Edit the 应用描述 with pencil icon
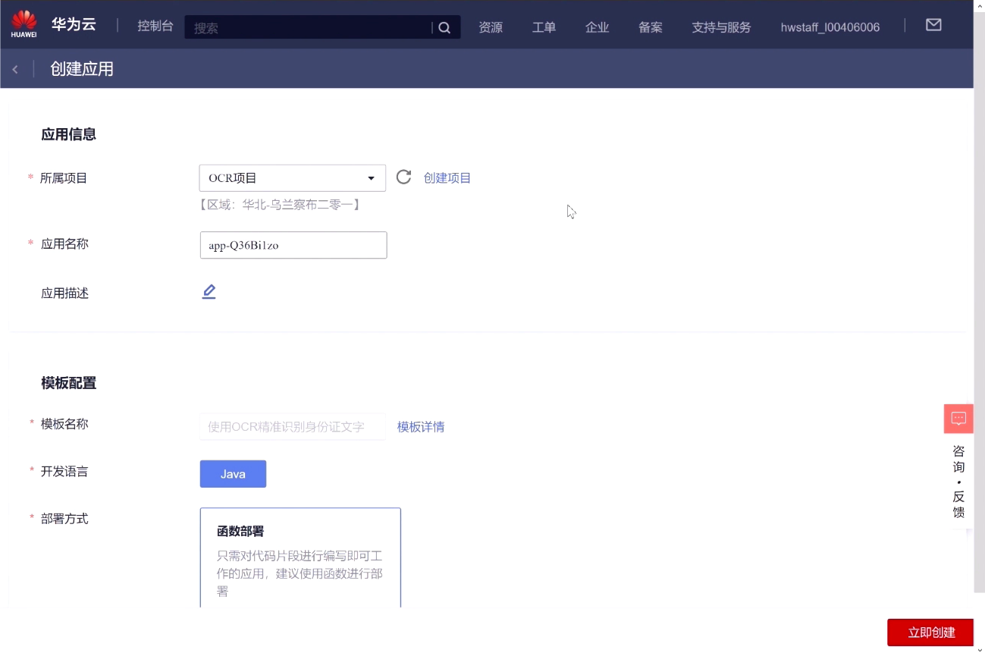Screen dimensions: 985x653 (209, 292)
